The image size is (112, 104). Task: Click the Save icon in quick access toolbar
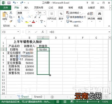[9, 3]
